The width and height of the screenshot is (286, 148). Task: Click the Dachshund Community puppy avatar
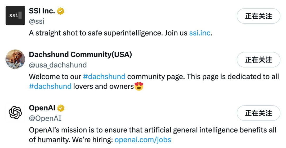point(15,59)
